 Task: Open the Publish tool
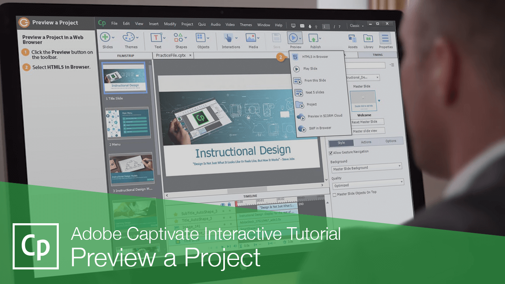[x=313, y=39]
